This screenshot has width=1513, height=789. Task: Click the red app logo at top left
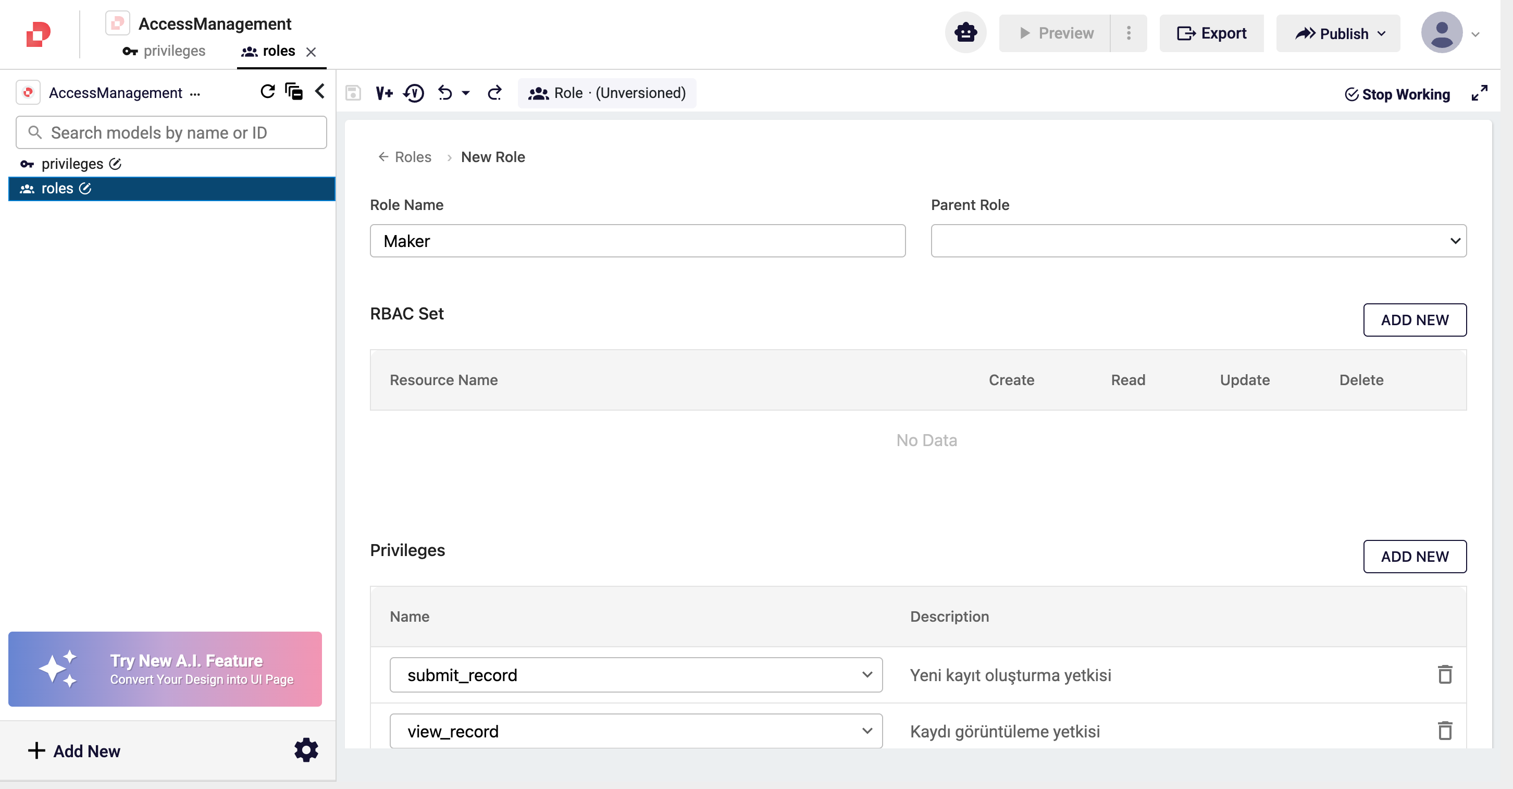pyautogui.click(x=39, y=34)
